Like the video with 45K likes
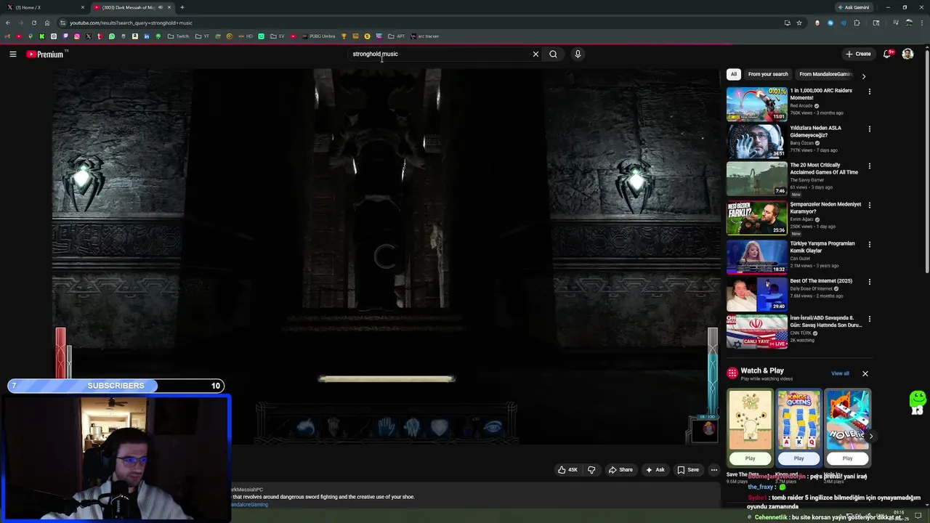Viewport: 930px width, 523px height. tap(567, 470)
